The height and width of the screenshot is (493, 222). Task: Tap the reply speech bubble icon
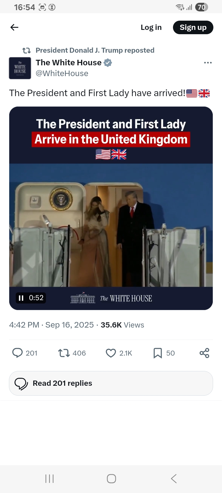(18, 353)
